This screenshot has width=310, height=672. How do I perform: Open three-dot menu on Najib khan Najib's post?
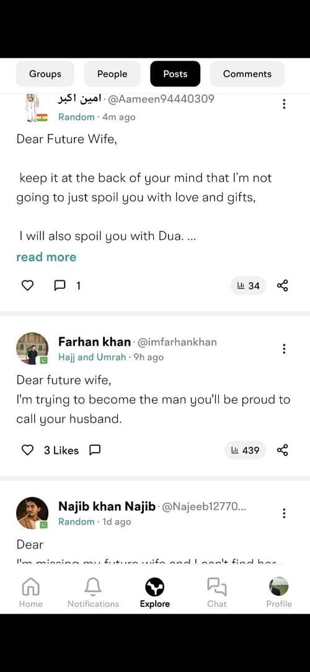[284, 513]
